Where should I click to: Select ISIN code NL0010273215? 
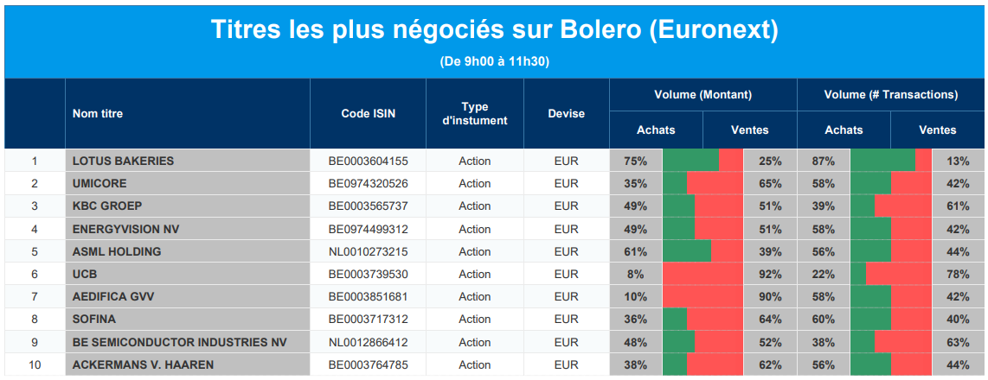(368, 251)
